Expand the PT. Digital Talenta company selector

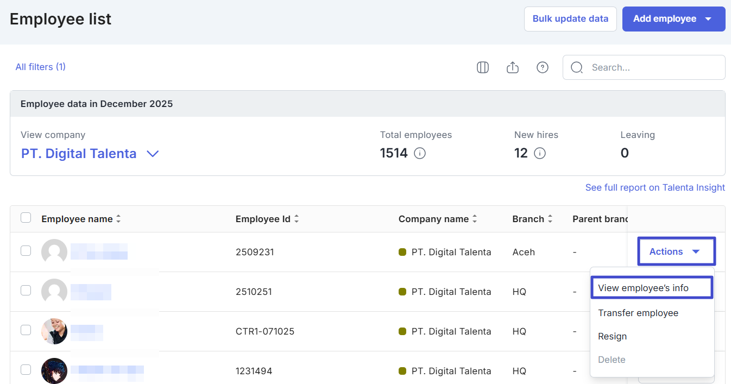tap(153, 154)
